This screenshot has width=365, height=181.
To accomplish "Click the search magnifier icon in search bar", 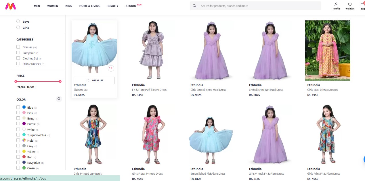I will [x=194, y=6].
